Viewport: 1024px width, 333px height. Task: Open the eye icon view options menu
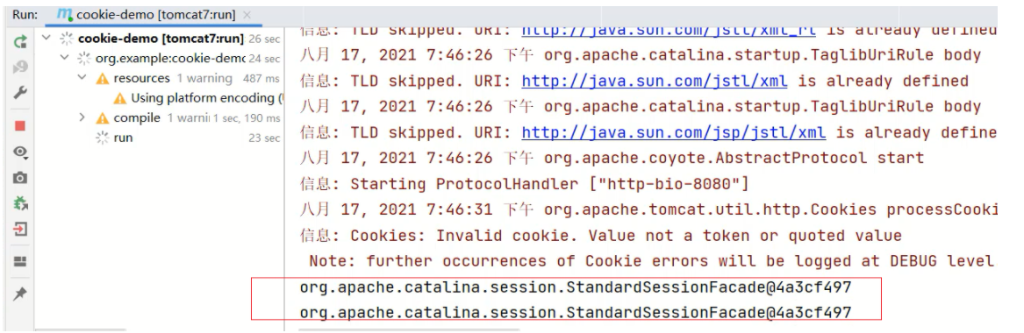pyautogui.click(x=20, y=152)
